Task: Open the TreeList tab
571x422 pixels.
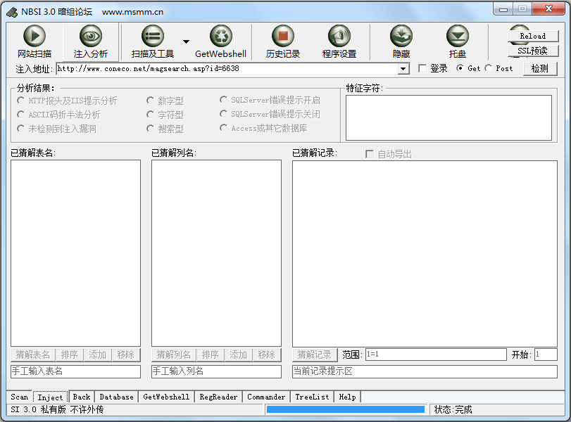Action: (312, 397)
